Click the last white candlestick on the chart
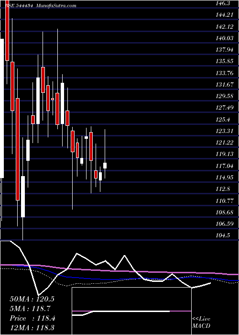This screenshot has height=335, width=239. [105, 166]
